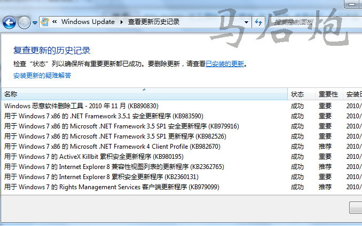Go to the Windows Update breadcrumb
362x226 pixels.
tap(88, 22)
